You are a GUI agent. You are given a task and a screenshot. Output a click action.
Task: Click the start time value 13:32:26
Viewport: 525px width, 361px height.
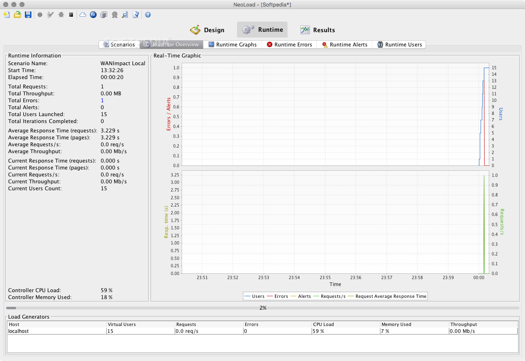tap(112, 70)
